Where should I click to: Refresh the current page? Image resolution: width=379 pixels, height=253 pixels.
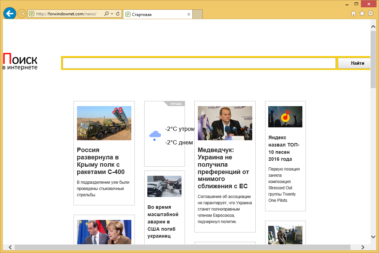pos(117,14)
